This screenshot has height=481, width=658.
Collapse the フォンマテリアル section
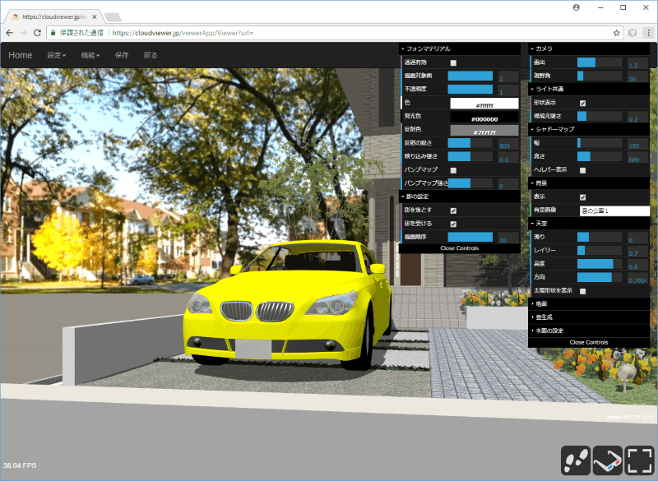[460, 49]
